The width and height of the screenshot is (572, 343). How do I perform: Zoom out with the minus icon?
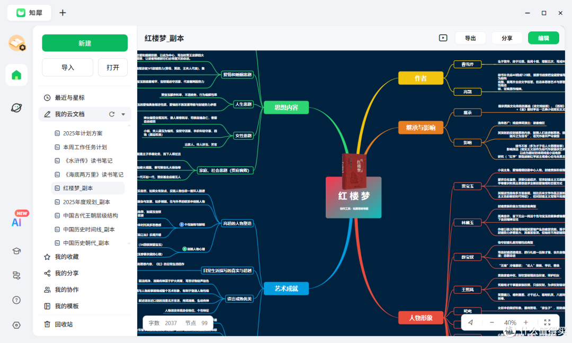click(x=491, y=322)
